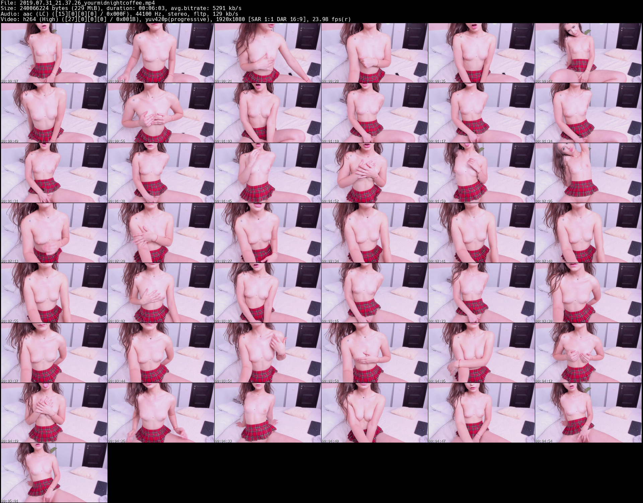Viewport: 643px width, 503px height.
Task: Select the thumbnail stamped 00:00:14
Action: tap(161, 53)
